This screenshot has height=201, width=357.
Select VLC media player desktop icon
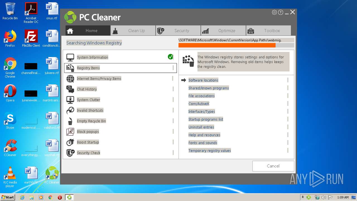[x=10, y=177]
